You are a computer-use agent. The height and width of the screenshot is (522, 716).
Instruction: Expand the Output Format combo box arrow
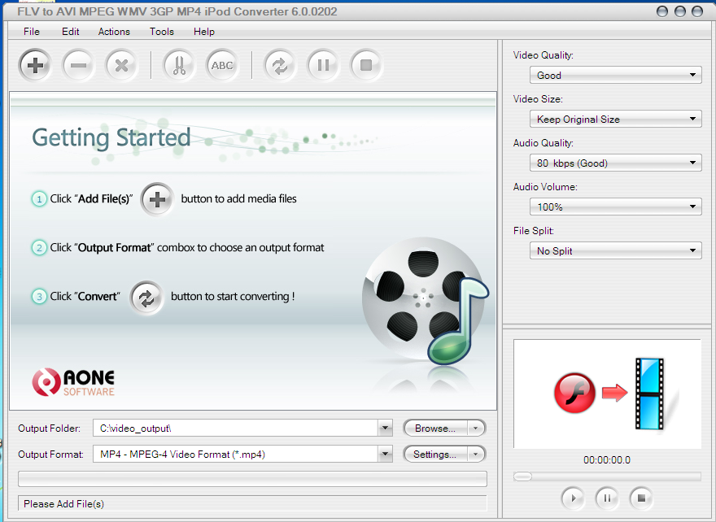(385, 454)
